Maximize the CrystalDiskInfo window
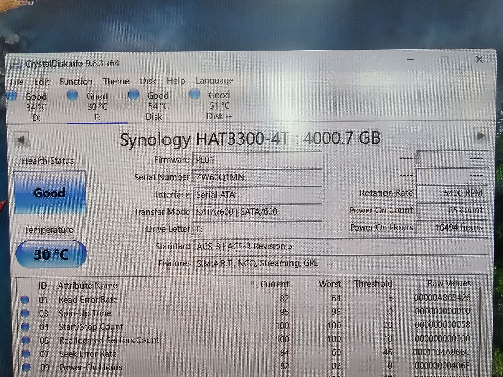This screenshot has height=377, width=503. pos(444,60)
